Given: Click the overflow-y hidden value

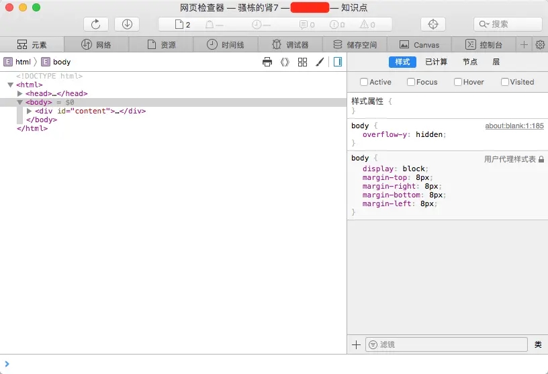Looking at the screenshot, I should point(429,134).
